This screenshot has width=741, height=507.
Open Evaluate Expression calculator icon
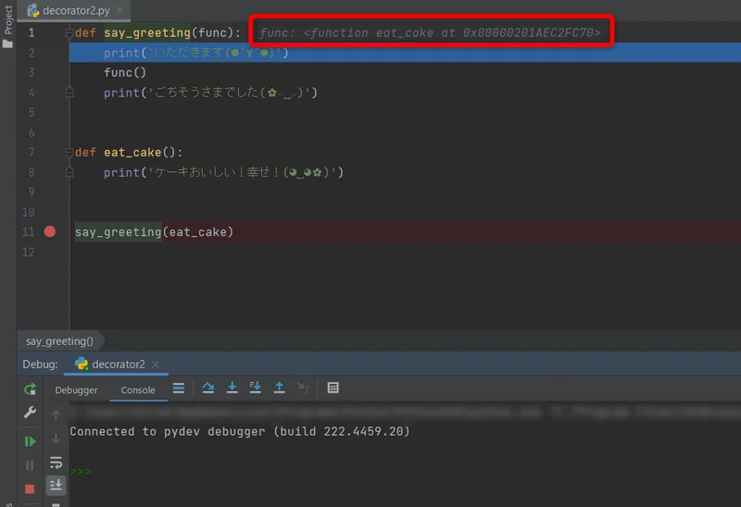pyautogui.click(x=333, y=388)
